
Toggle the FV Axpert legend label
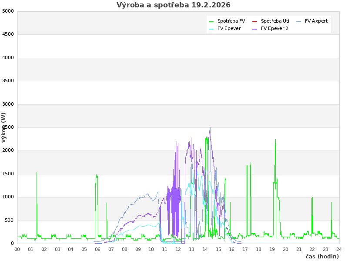[x=316, y=21]
